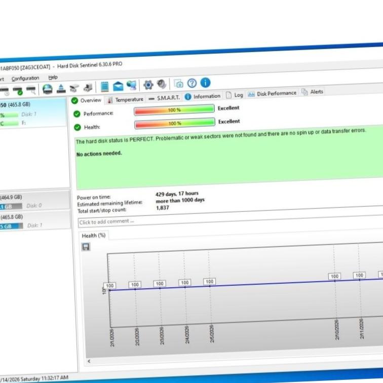383x383 pixels.
Task: Click the envelope send-report toolbar icon
Action: point(118,86)
